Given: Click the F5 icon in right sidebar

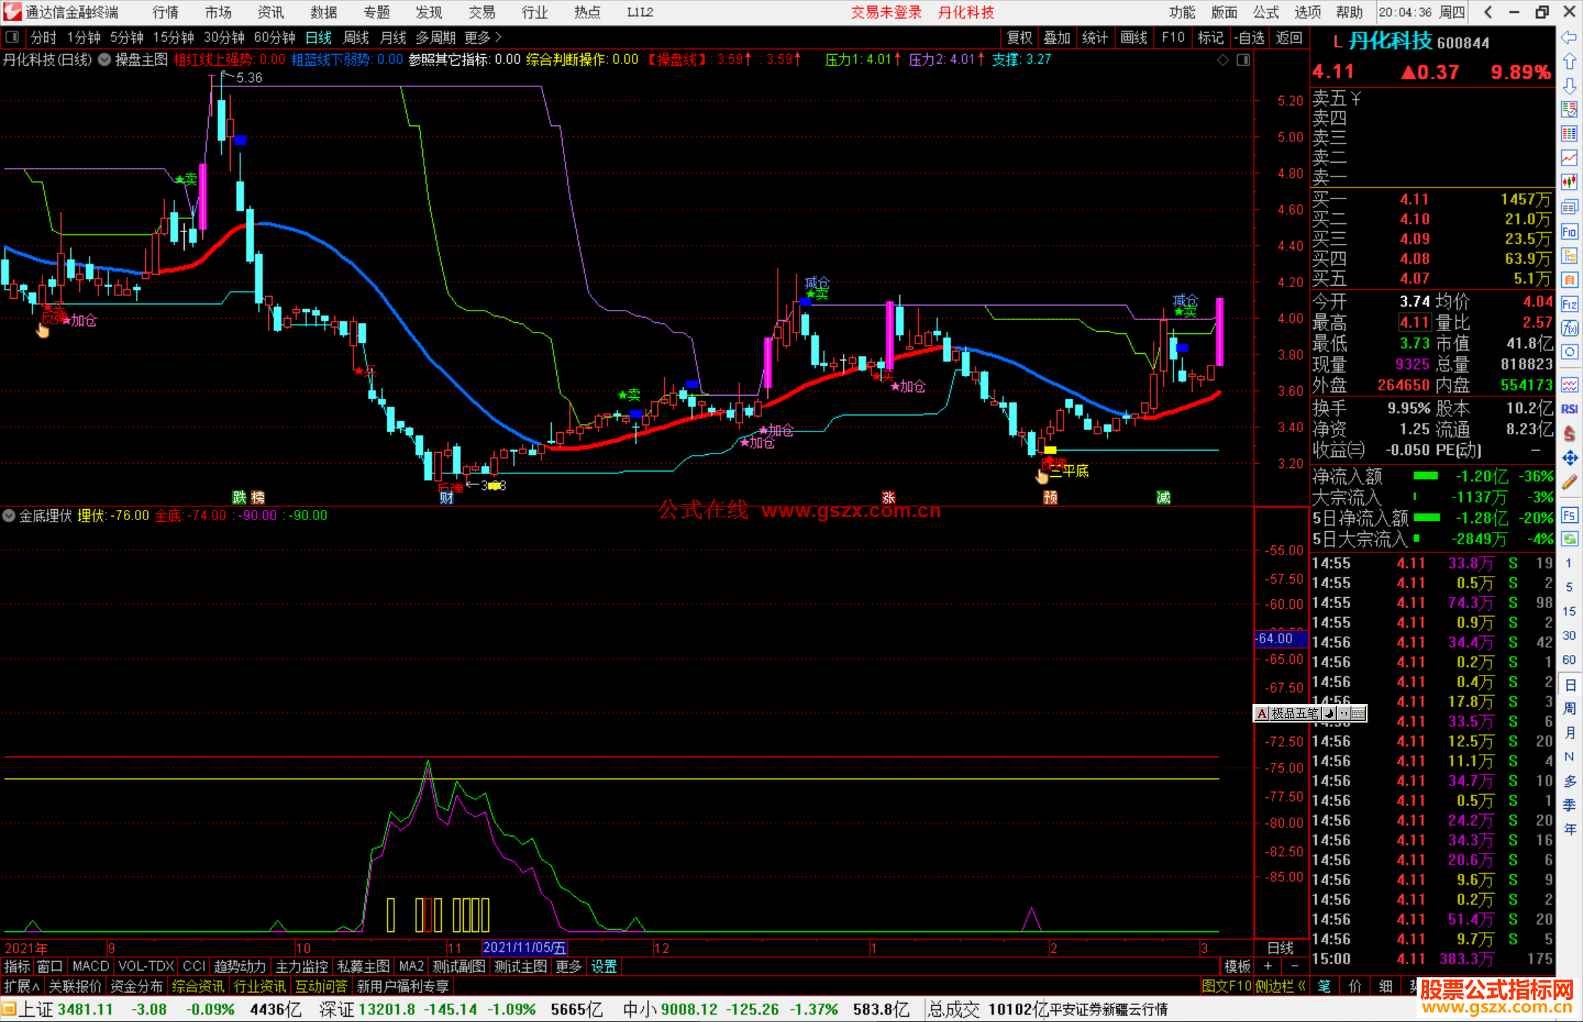Looking at the screenshot, I should pyautogui.click(x=1569, y=515).
